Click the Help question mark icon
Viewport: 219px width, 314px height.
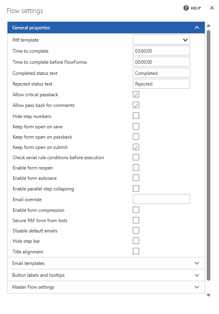186,8
